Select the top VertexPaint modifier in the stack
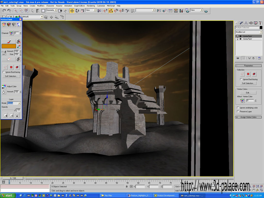Screen dimensions: 264x198 [249, 36]
